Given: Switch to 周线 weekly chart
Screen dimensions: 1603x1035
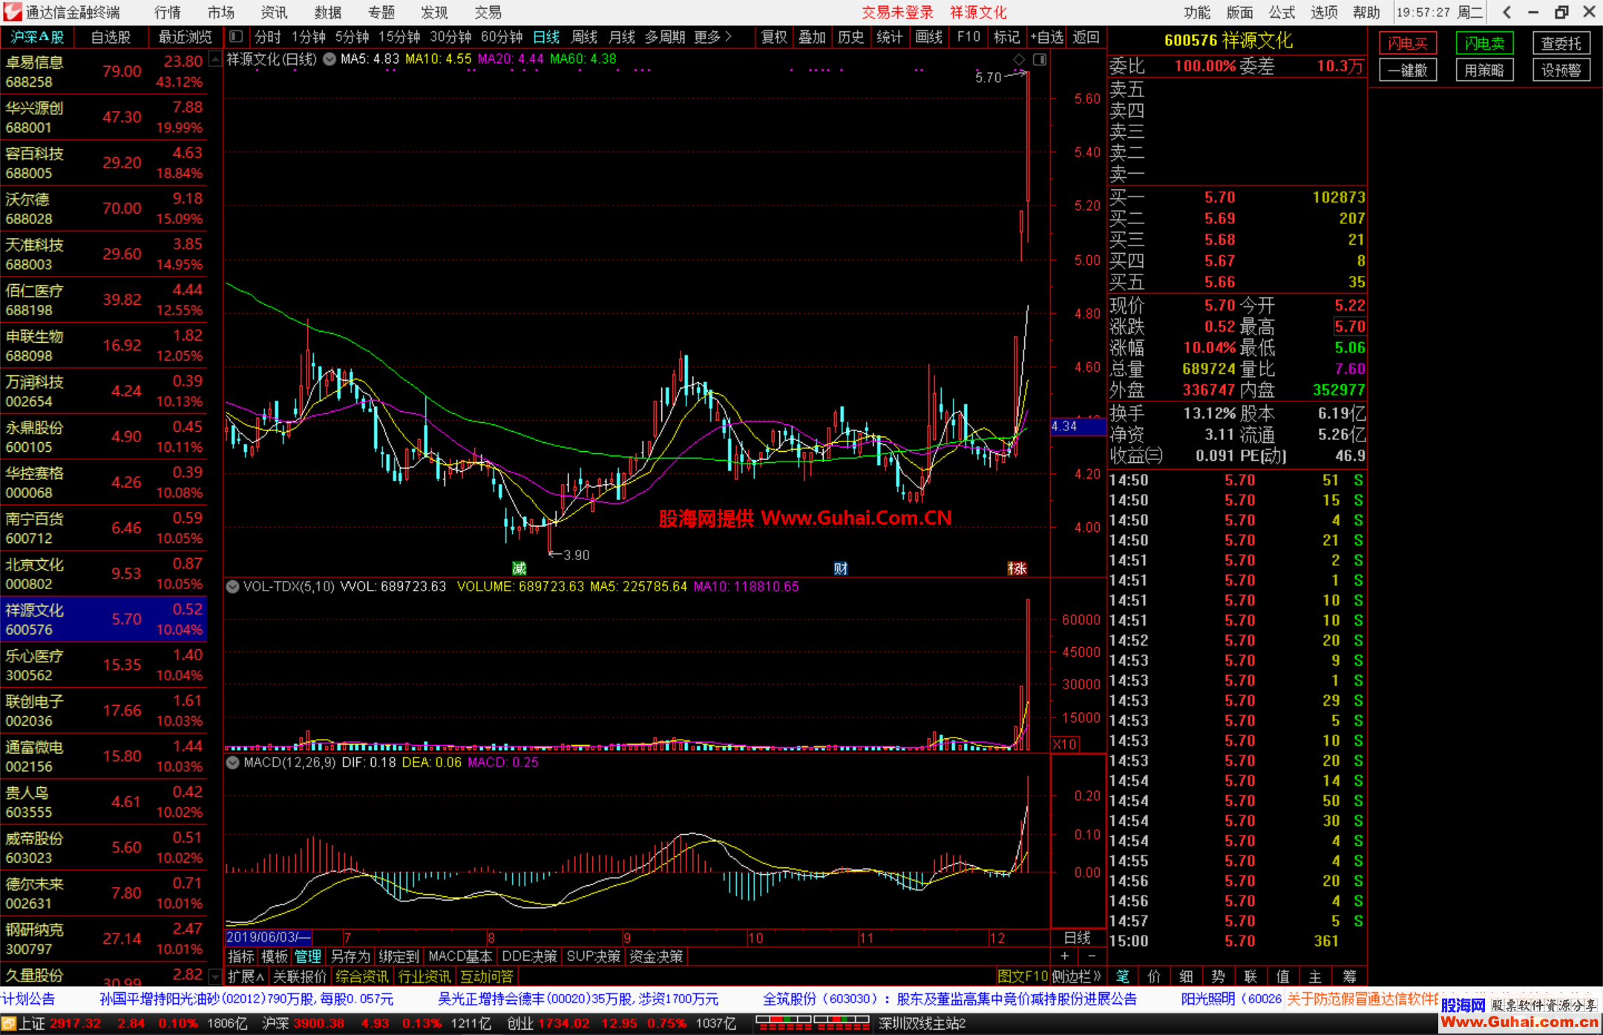Looking at the screenshot, I should [x=584, y=36].
